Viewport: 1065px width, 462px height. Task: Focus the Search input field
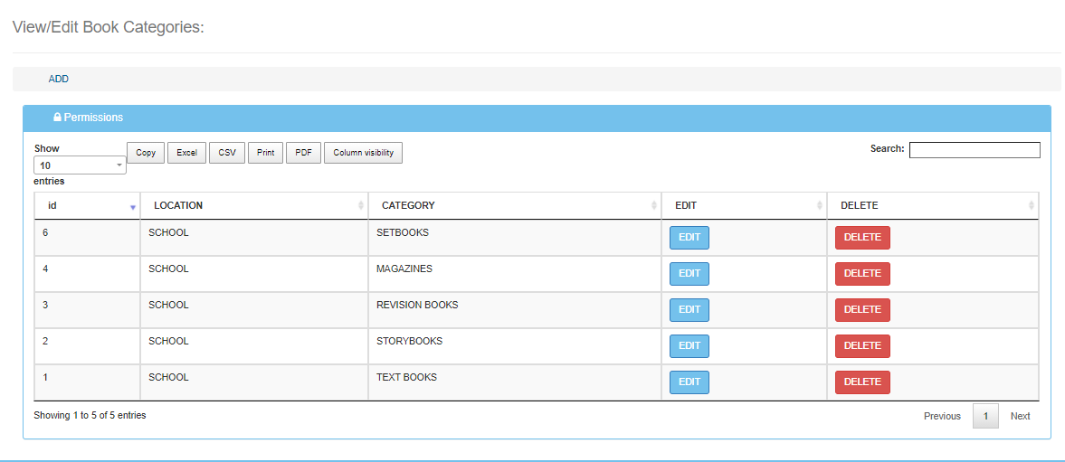click(x=974, y=150)
